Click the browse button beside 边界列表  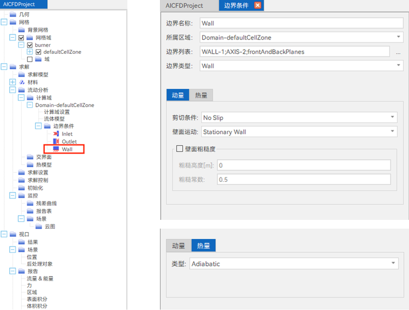[398, 52]
